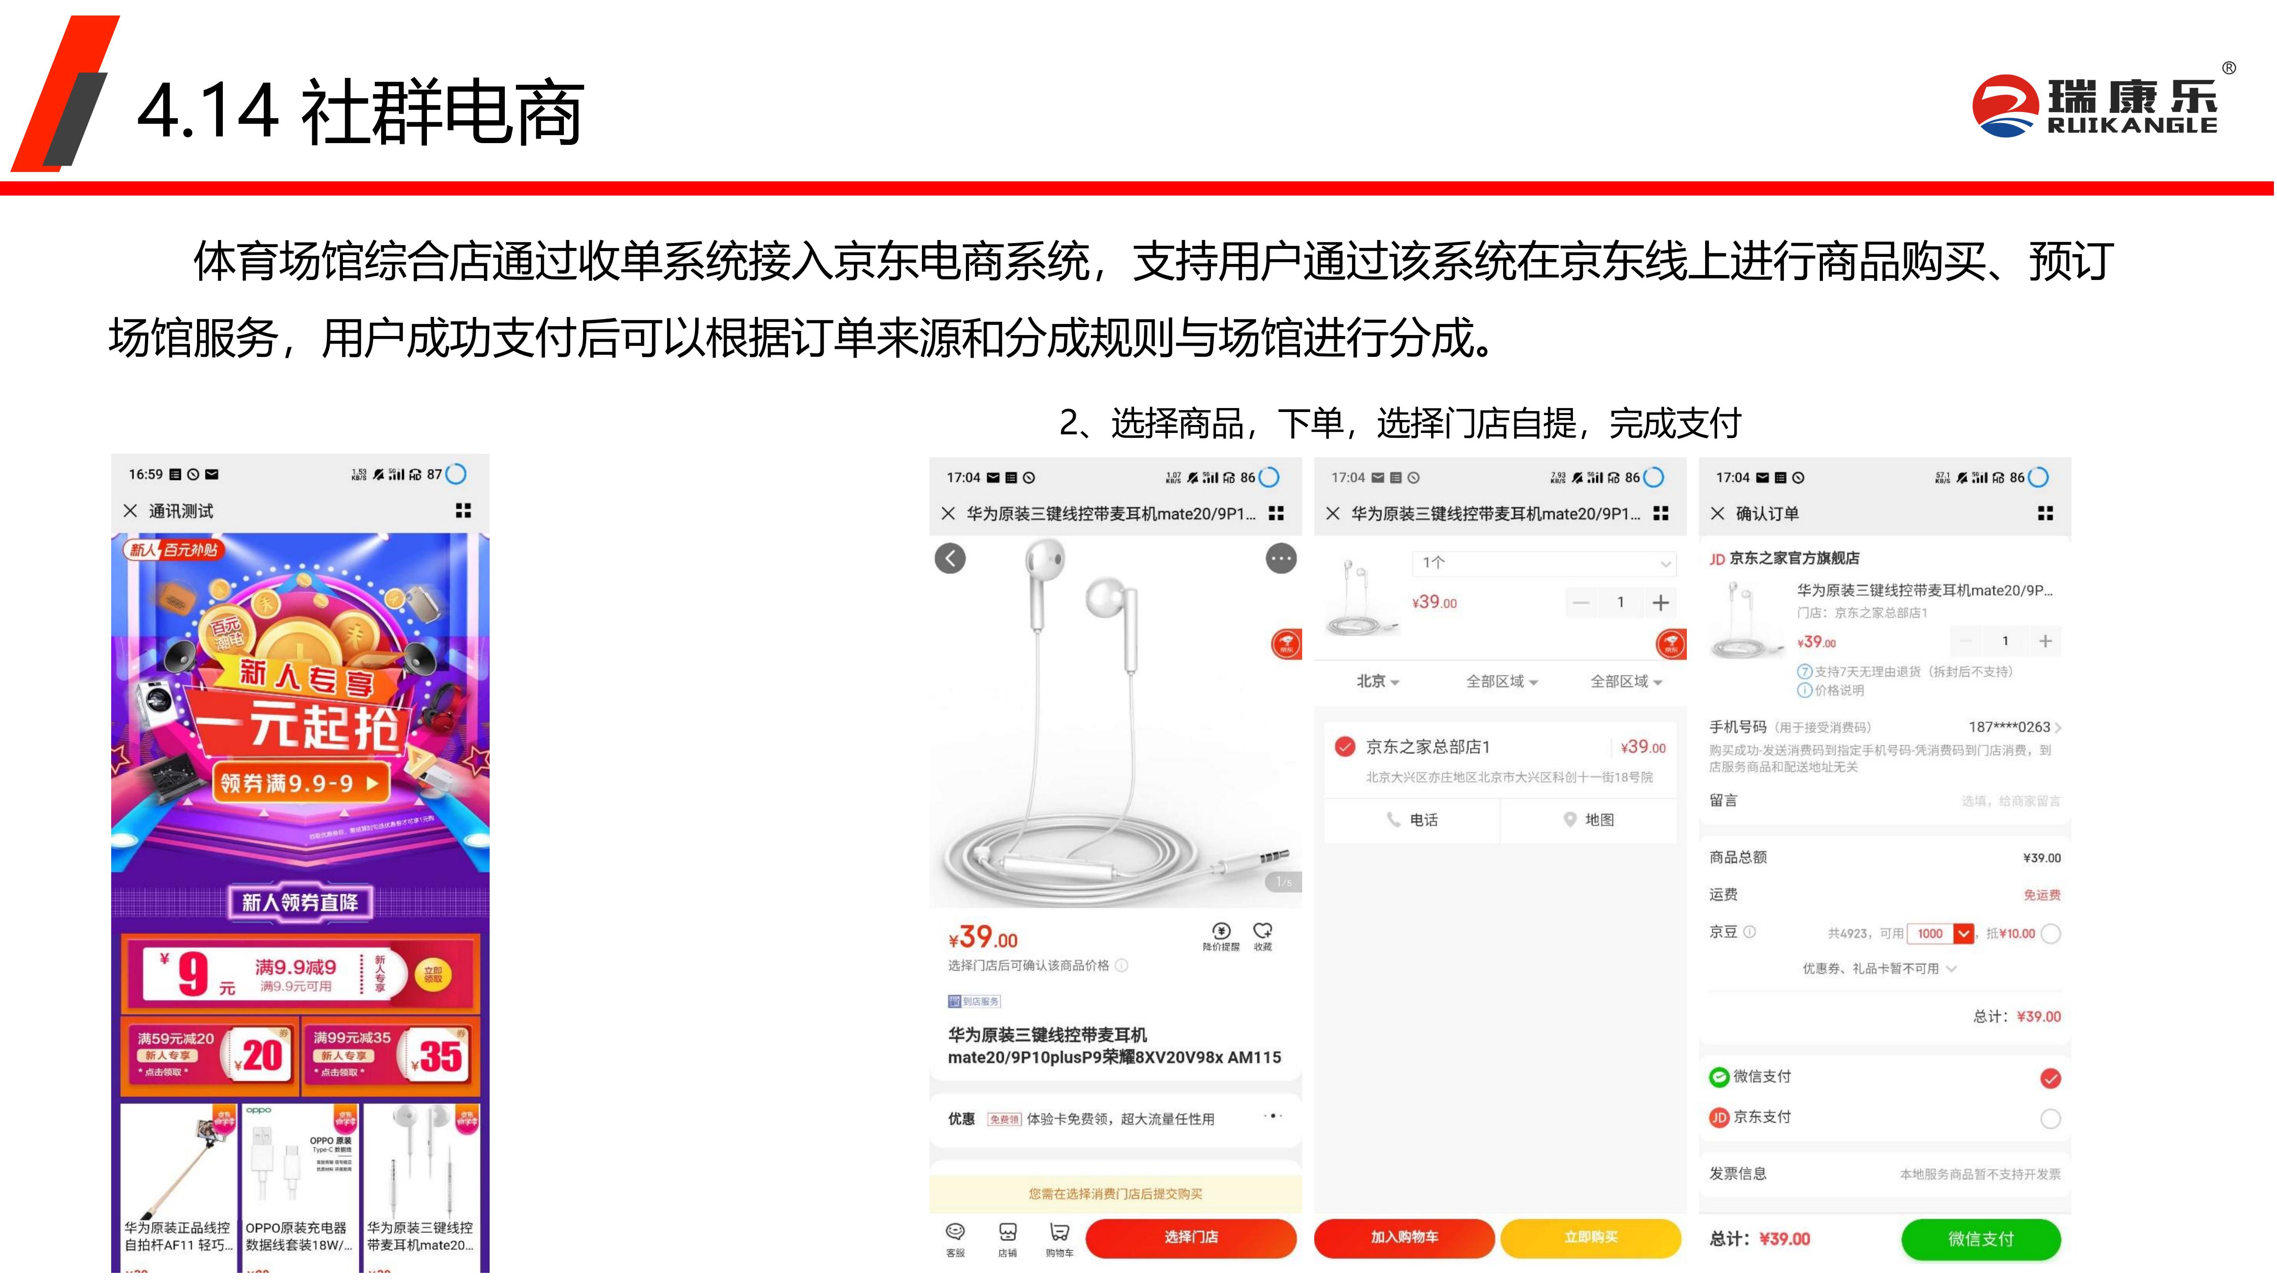Screen dimensions: 2277x1280
Task: Tap the 电话 tab under store info
Action: 1412,820
